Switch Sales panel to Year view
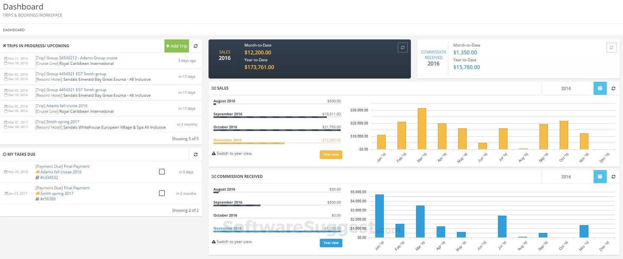 coord(331,154)
